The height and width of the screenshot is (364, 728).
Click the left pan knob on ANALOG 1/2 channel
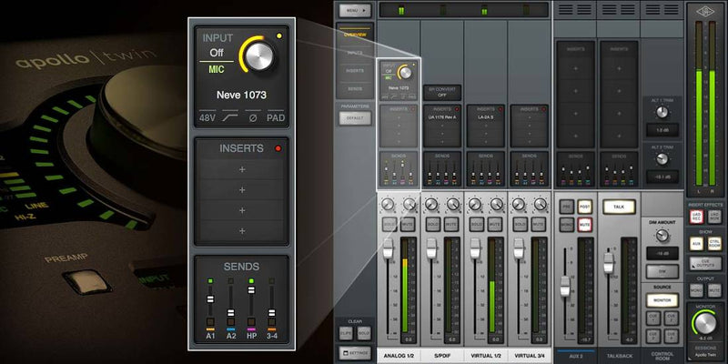pos(388,204)
